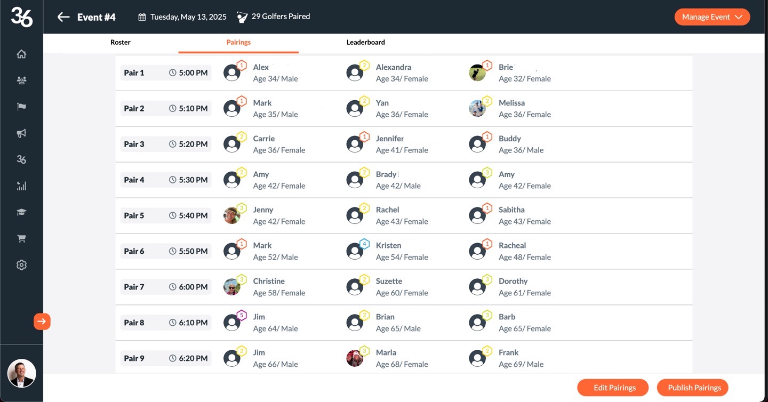Click Jenny's profile photo in Pair 5

[232, 215]
